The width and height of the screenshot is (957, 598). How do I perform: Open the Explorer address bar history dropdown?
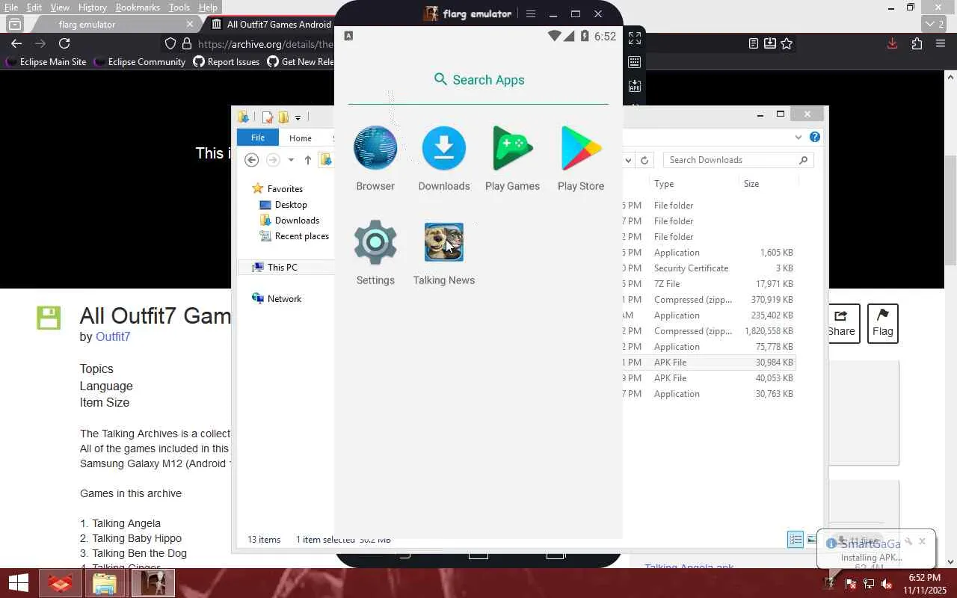[x=628, y=160]
